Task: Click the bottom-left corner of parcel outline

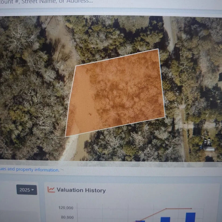Action: click(x=66, y=136)
